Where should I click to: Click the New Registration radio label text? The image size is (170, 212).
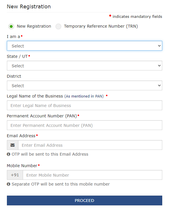(34, 26)
